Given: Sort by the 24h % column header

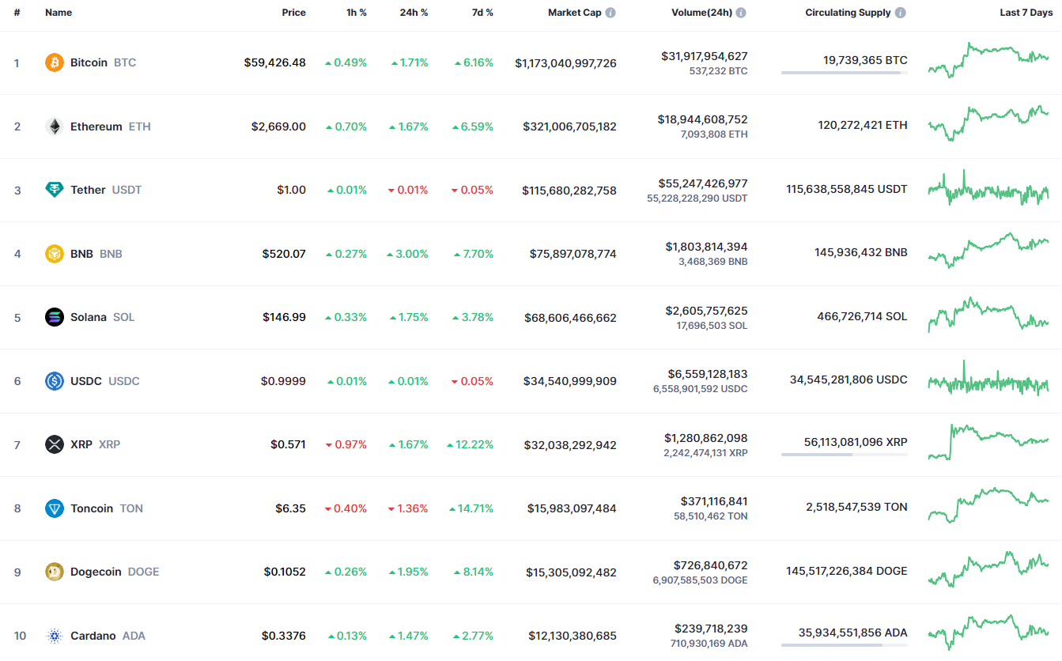Looking at the screenshot, I should click(x=414, y=13).
